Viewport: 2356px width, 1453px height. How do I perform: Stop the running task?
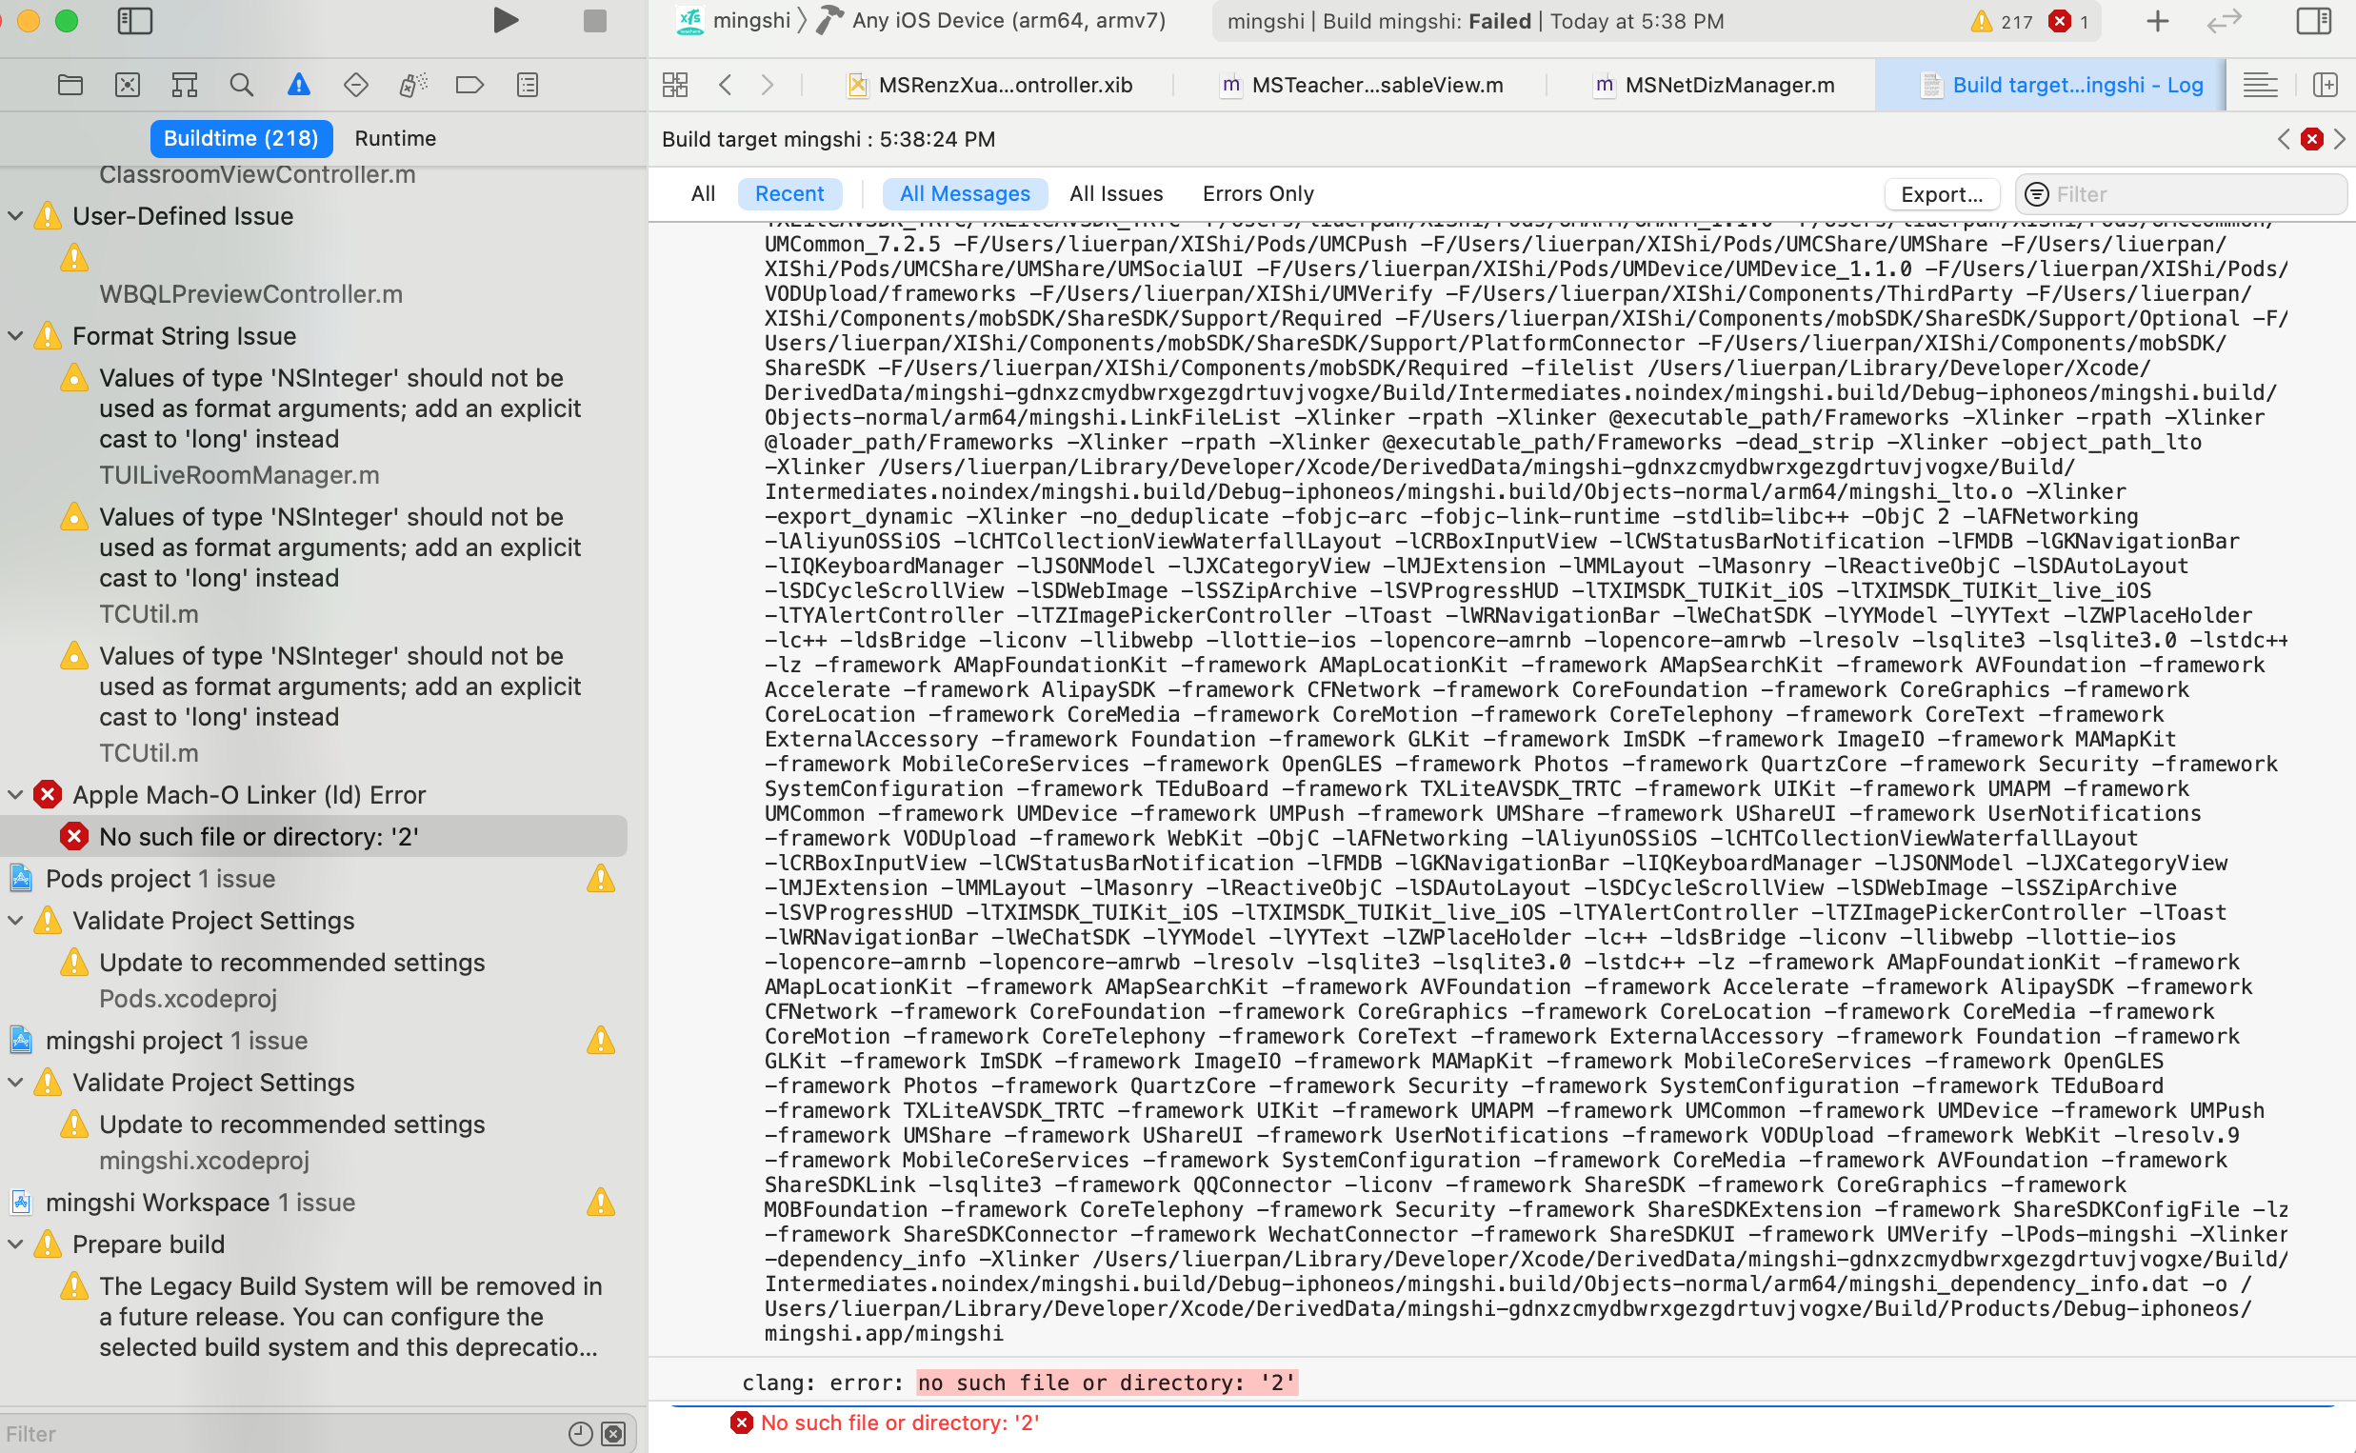[x=595, y=20]
